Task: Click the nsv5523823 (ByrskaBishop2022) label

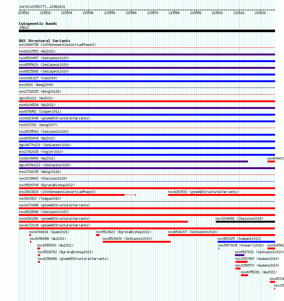Action: [123, 232]
